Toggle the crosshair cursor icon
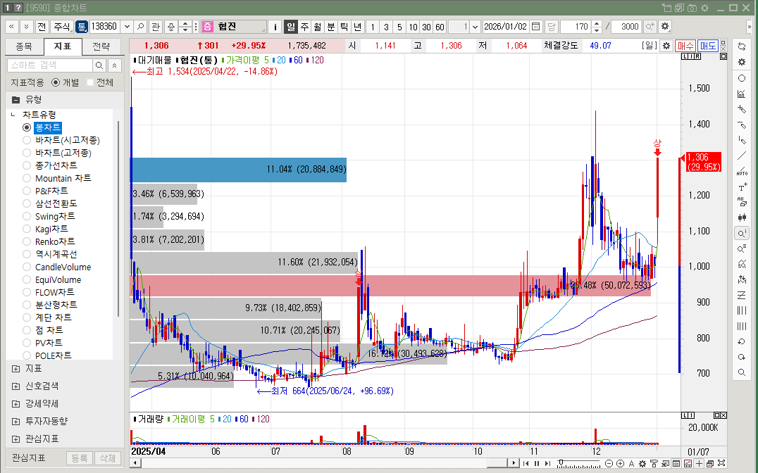The height and width of the screenshot is (473, 758). (x=699, y=463)
